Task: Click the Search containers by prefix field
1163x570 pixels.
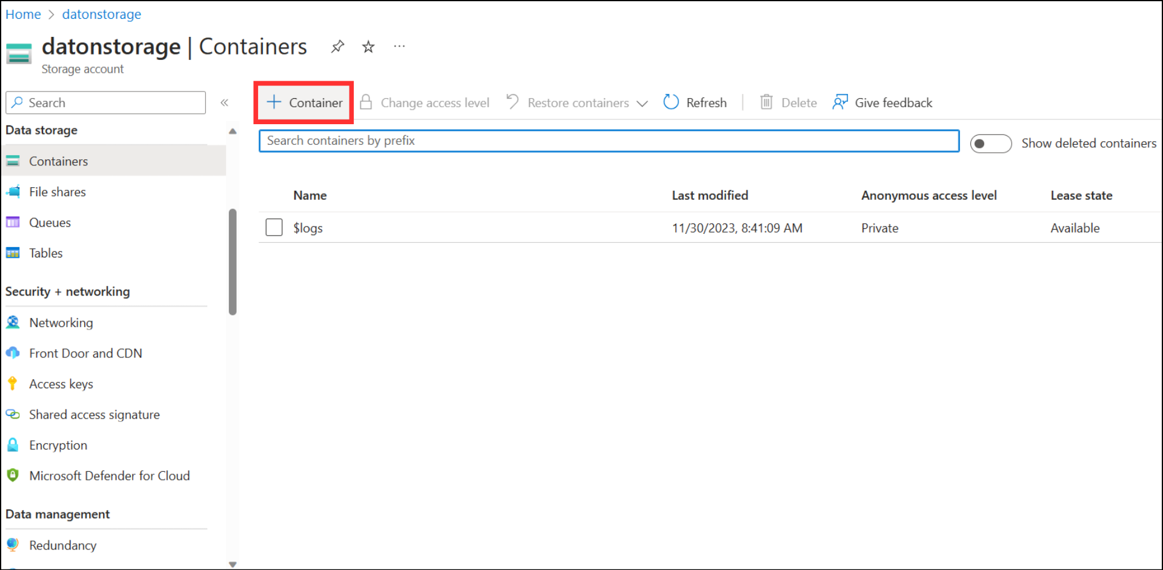Action: pyautogui.click(x=609, y=141)
